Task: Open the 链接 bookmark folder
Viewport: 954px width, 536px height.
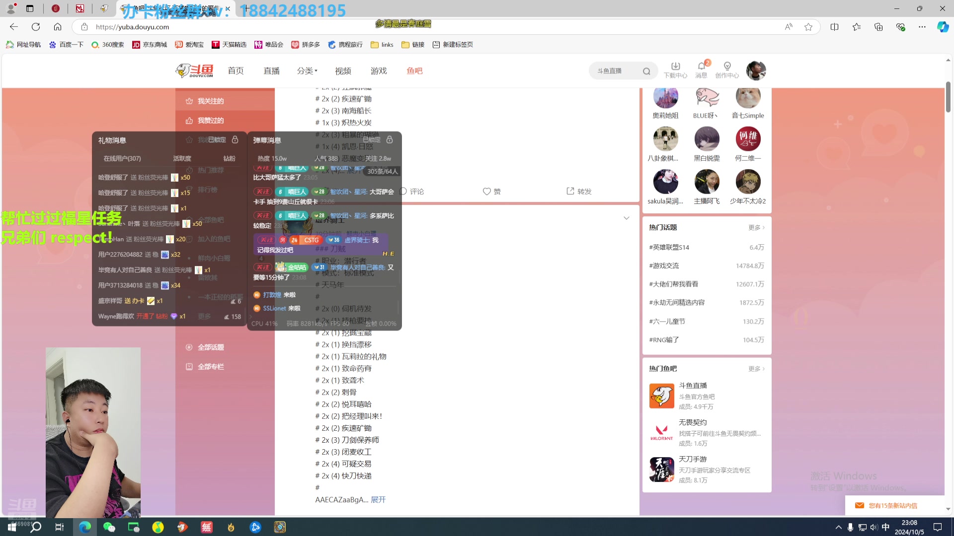Action: pos(413,45)
